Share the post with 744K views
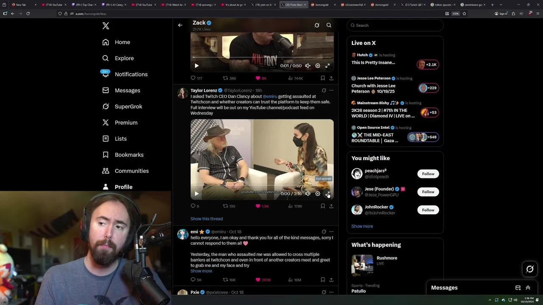This screenshot has width=543, height=305. (331, 78)
